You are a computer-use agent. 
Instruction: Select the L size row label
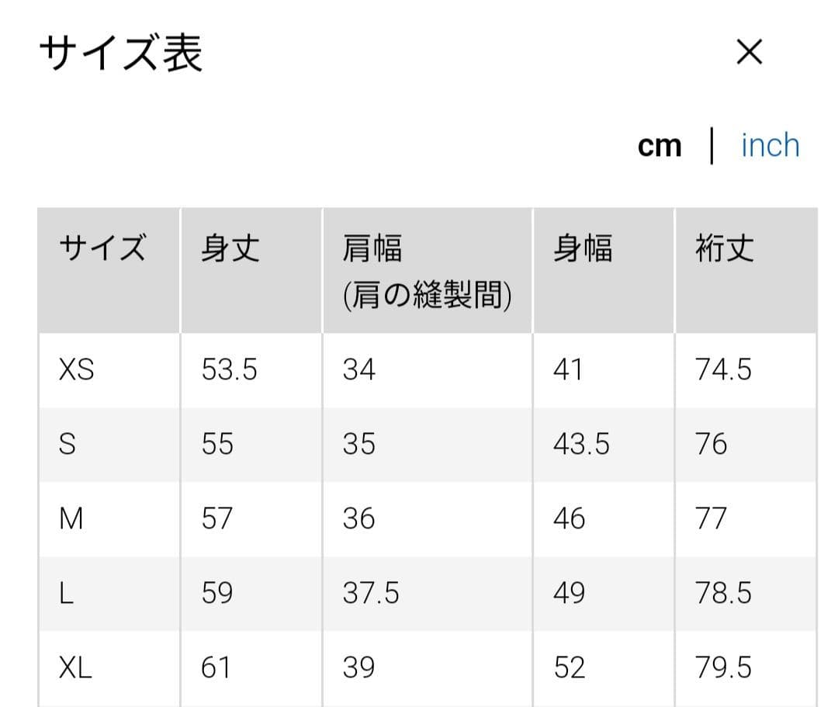[66, 593]
